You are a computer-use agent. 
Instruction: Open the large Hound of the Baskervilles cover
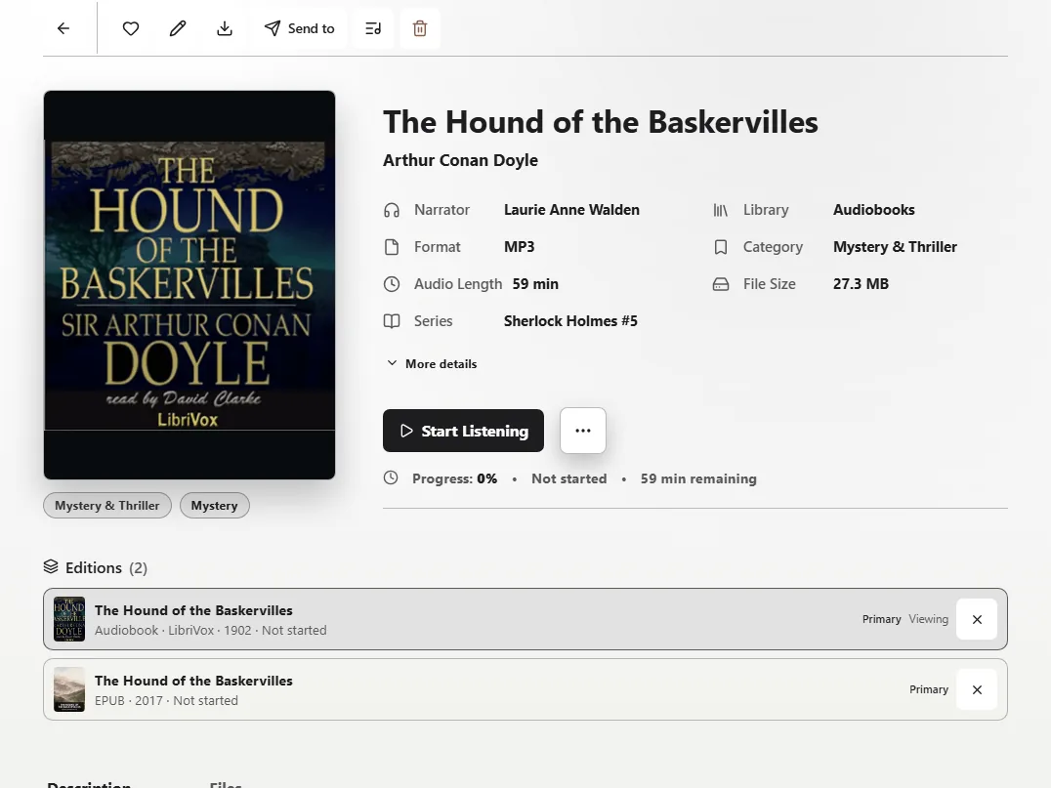coord(189,285)
